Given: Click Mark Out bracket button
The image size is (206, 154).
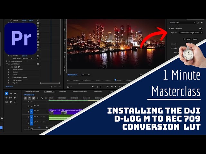Looking at the screenshot, I should click(x=101, y=87).
